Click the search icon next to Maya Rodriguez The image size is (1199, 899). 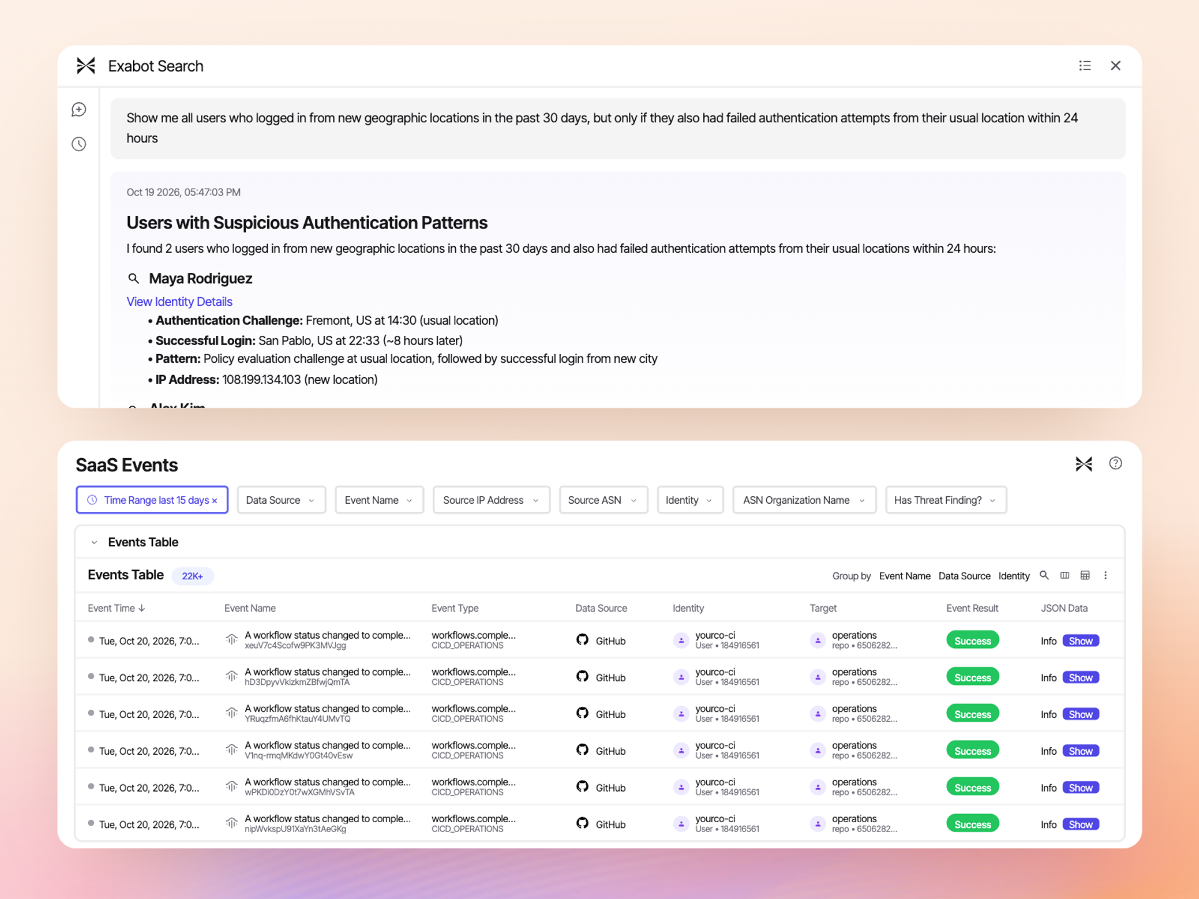point(133,278)
